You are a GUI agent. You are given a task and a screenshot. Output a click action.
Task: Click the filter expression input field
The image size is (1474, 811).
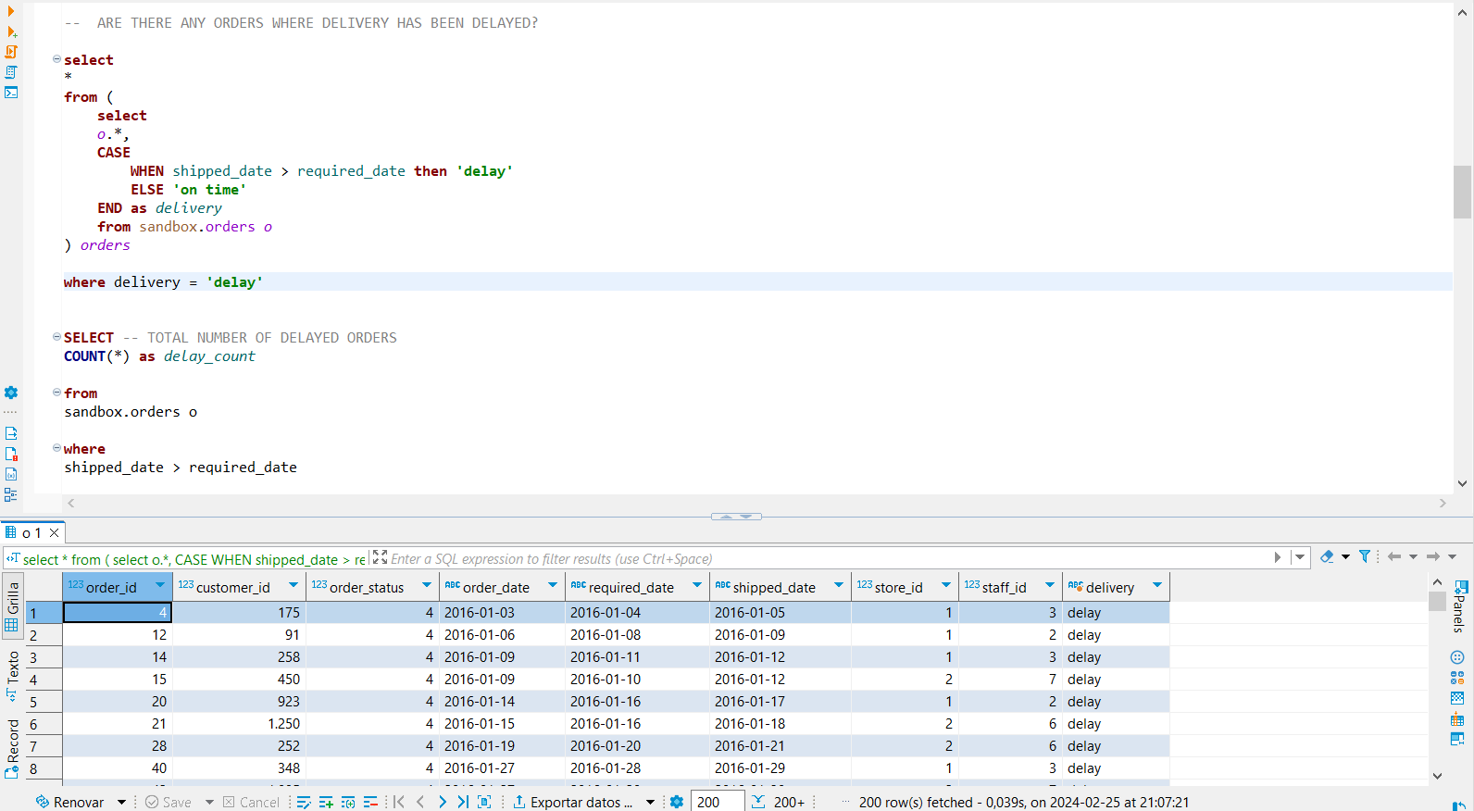pos(829,558)
